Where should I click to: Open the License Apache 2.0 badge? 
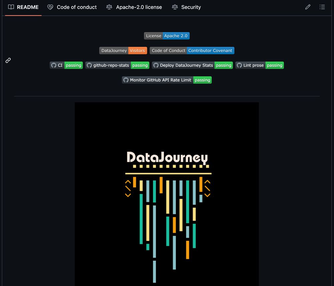[x=167, y=36]
